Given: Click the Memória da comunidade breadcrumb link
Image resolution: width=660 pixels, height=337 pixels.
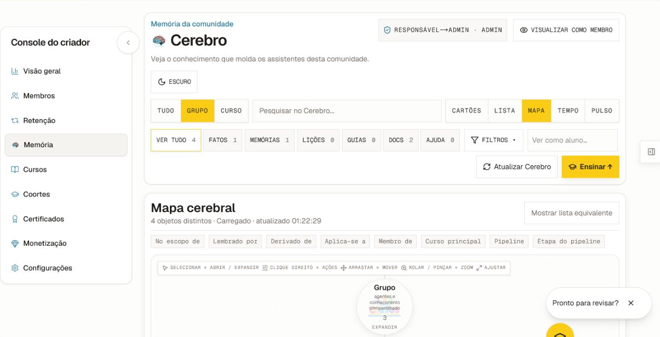Looking at the screenshot, I should [192, 24].
